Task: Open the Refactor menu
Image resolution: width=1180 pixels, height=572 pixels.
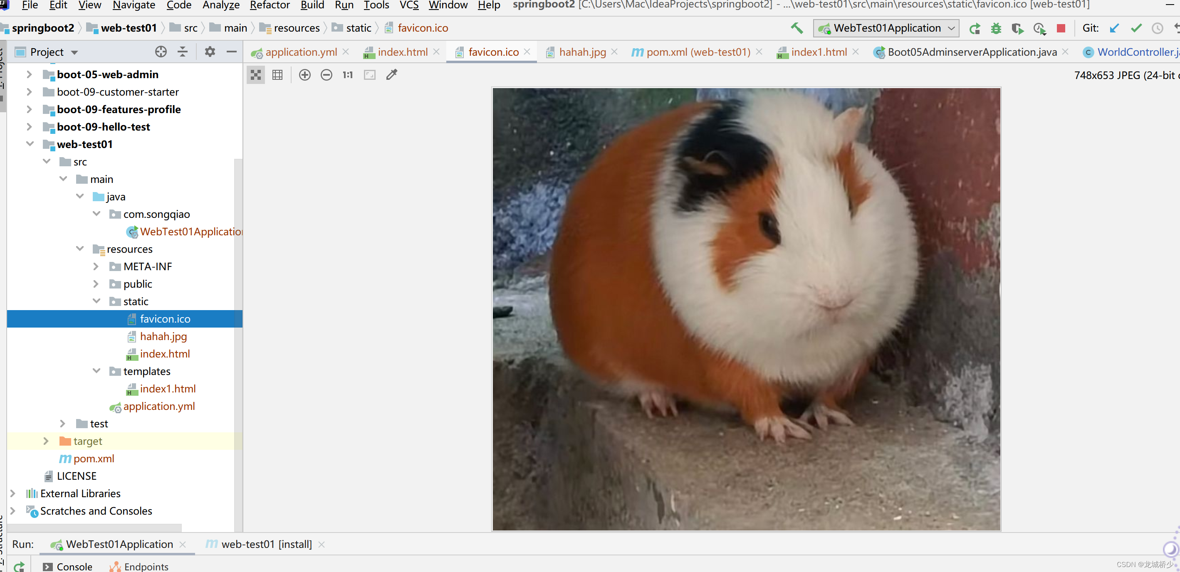Action: [x=270, y=5]
